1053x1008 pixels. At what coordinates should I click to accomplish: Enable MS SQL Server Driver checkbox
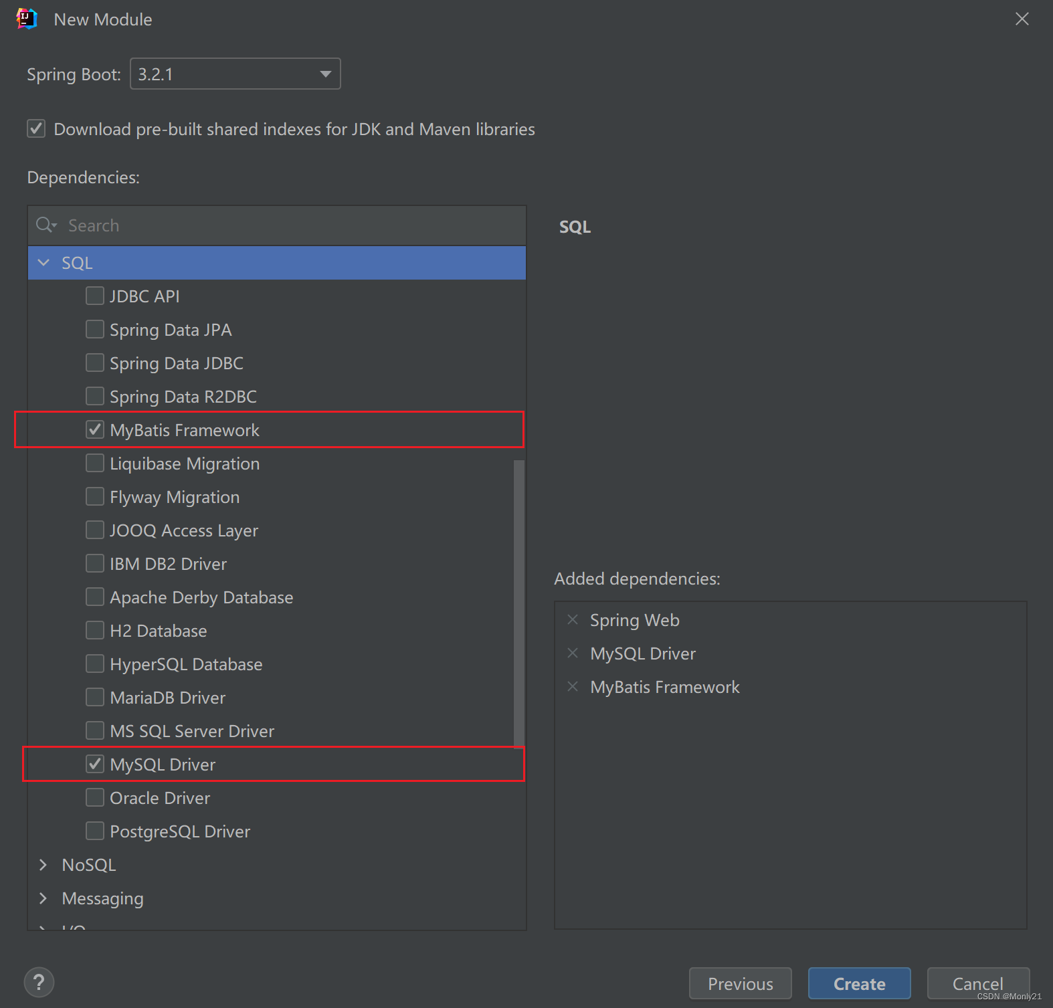95,730
